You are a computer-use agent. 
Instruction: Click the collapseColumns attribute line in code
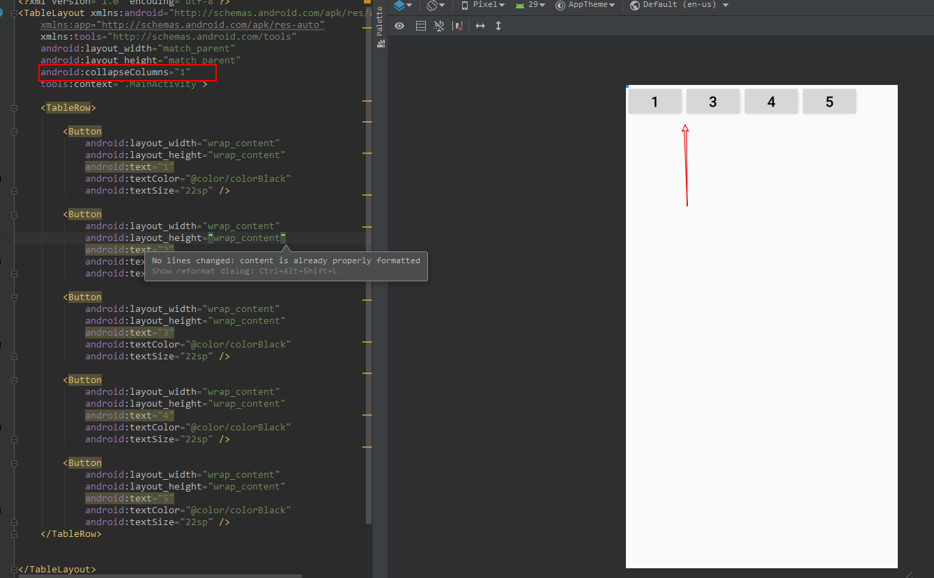[116, 72]
